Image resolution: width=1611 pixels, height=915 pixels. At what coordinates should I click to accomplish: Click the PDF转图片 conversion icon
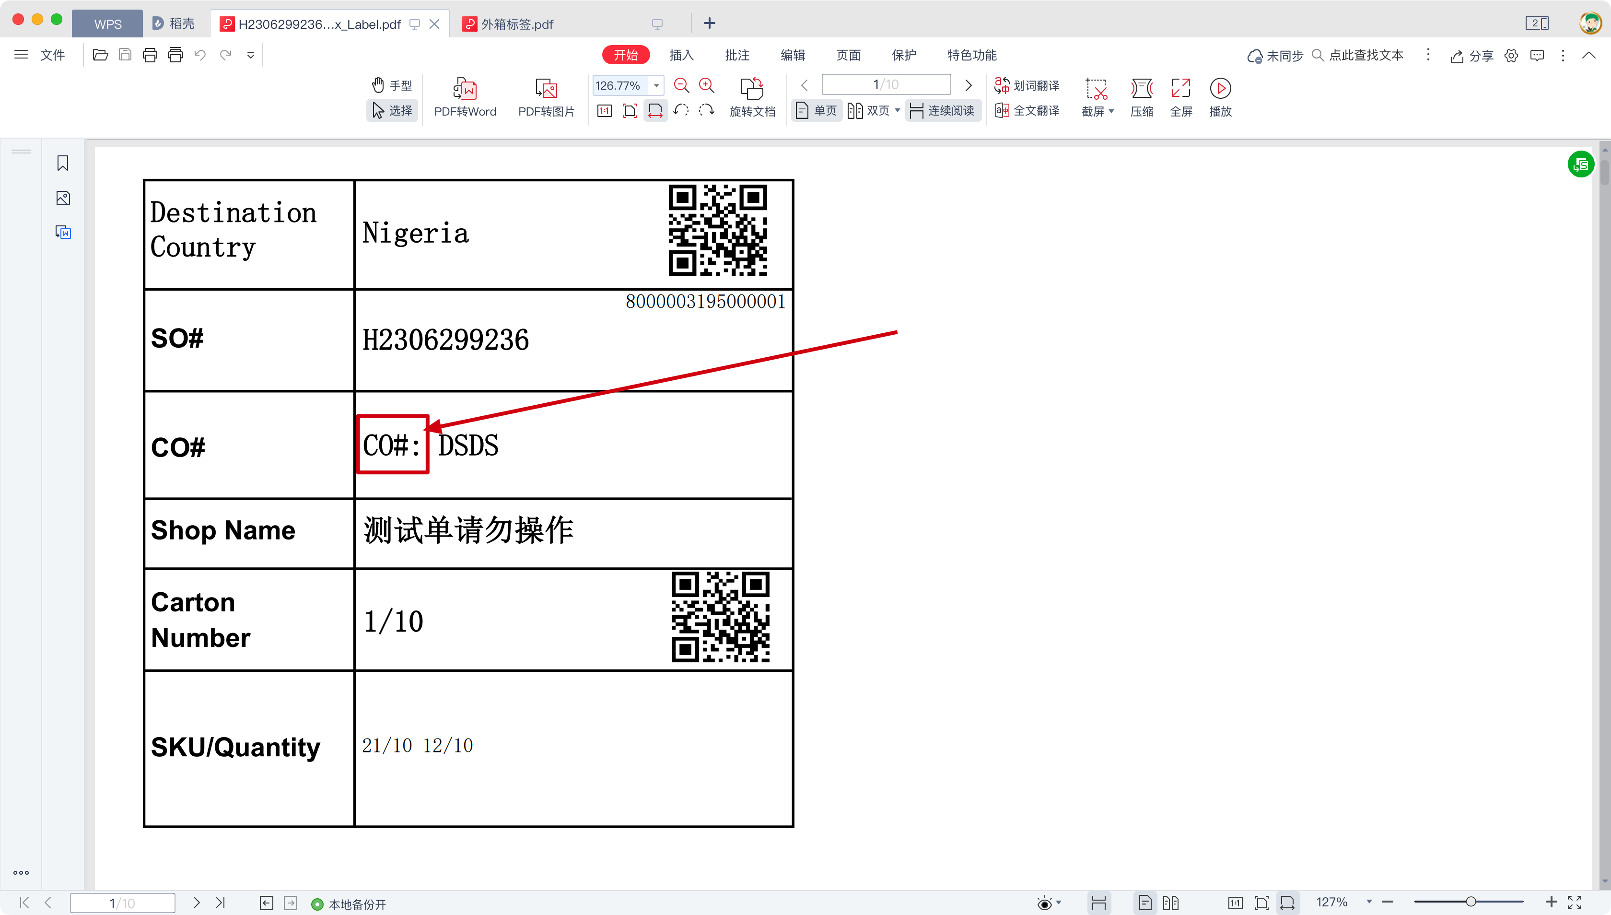point(546,89)
